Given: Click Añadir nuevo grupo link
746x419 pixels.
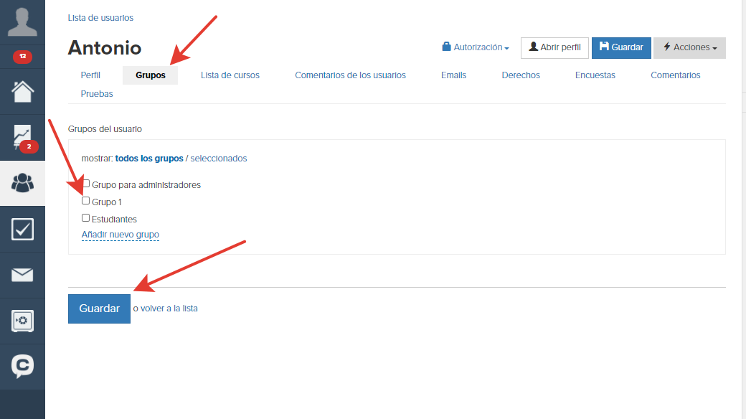Looking at the screenshot, I should coord(121,235).
